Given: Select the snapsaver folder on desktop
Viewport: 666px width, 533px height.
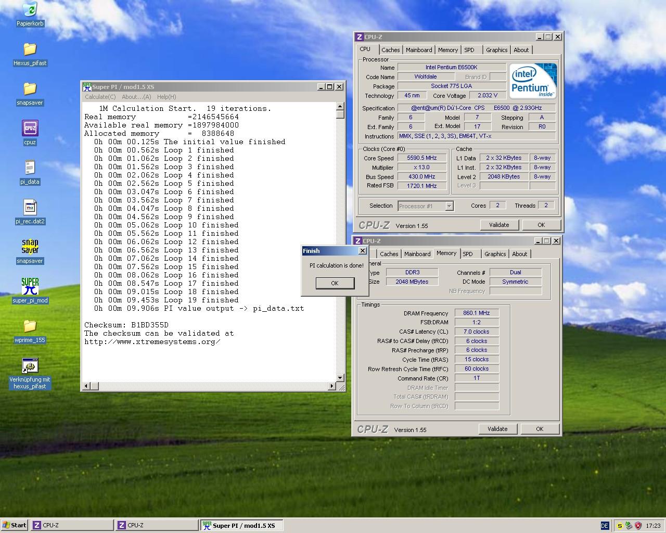Looking at the screenshot, I should 30,93.
